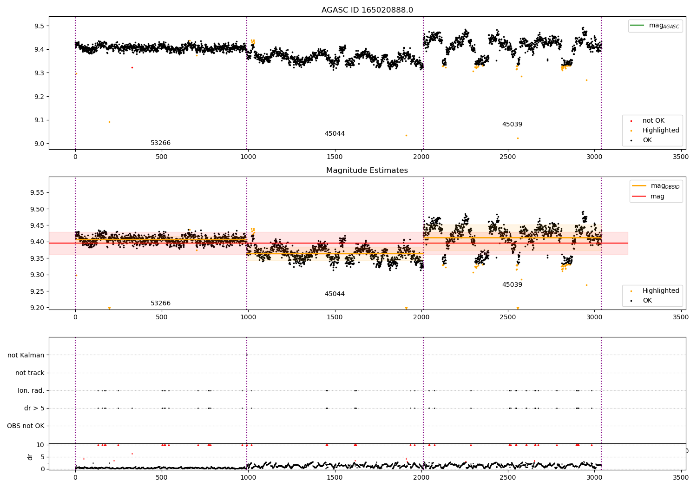Click y-axis tick 9.0 in AGASC ID plot

[39, 144]
